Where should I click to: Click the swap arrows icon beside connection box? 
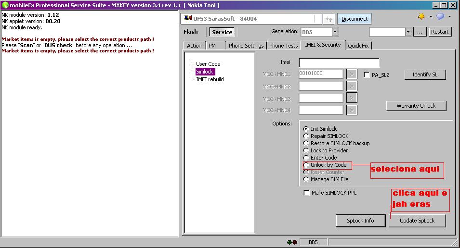click(x=329, y=19)
